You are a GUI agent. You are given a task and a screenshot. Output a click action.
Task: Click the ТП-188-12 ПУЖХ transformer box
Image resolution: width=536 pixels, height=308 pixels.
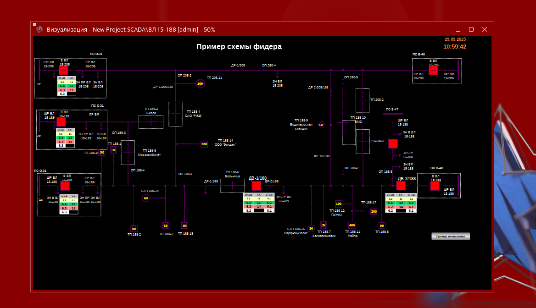click(339, 203)
